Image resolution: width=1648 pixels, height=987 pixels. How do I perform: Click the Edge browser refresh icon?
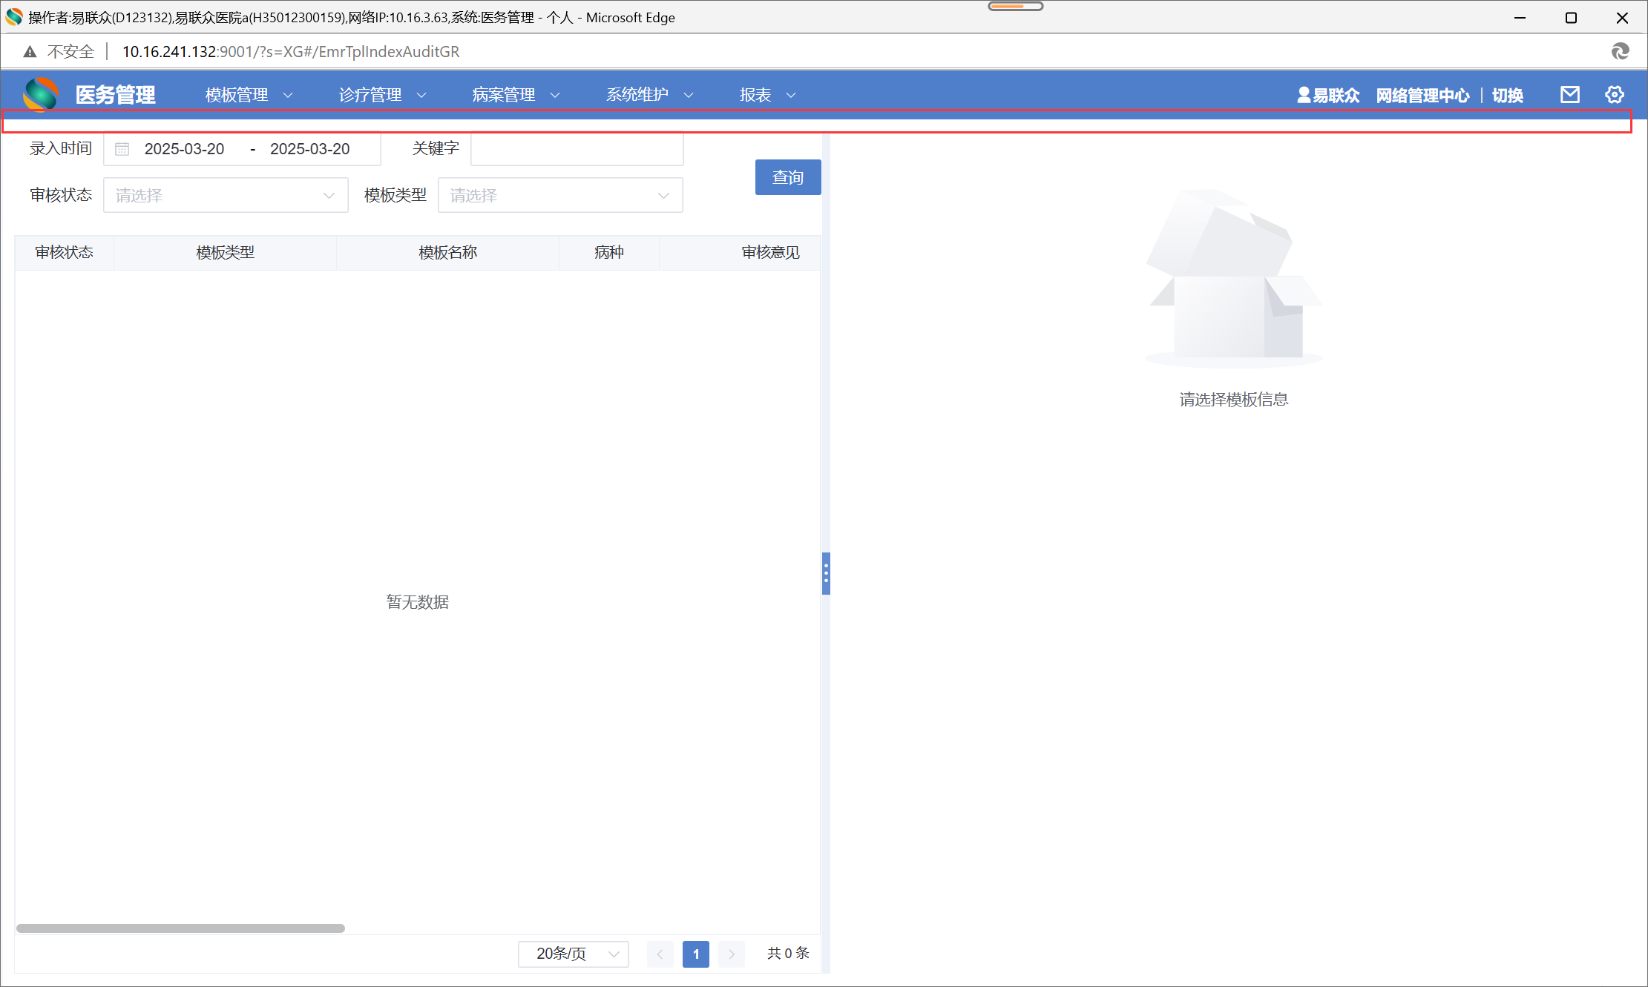tap(1620, 51)
